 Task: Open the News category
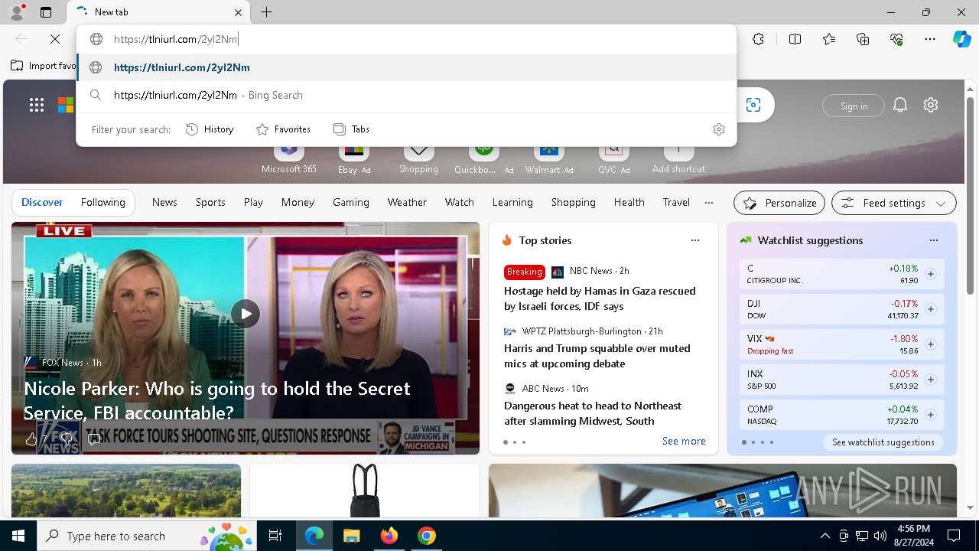pos(164,202)
